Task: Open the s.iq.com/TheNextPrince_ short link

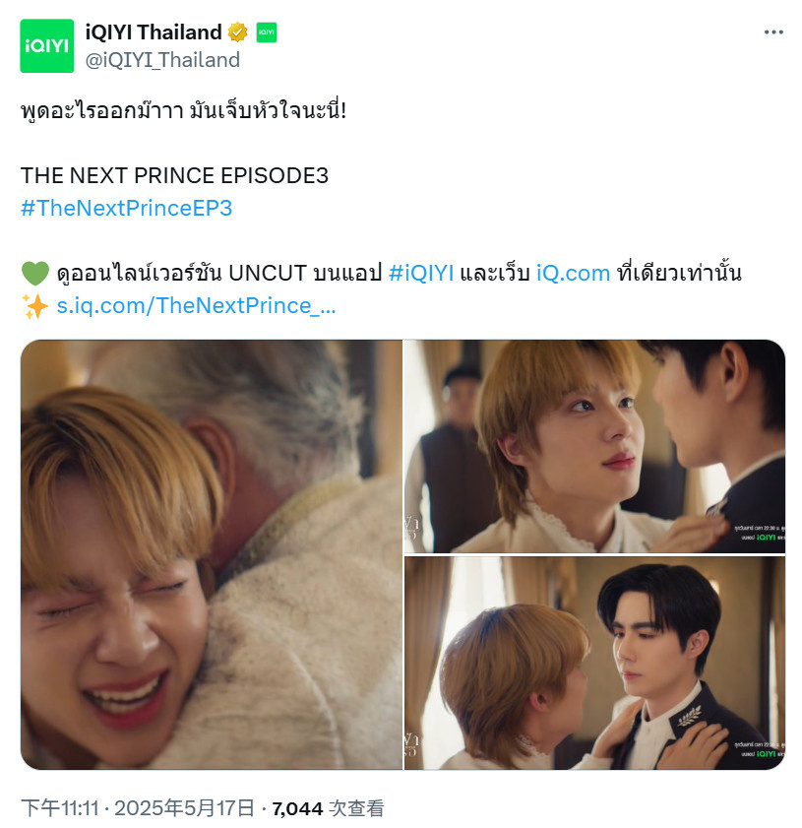Action: click(x=196, y=306)
